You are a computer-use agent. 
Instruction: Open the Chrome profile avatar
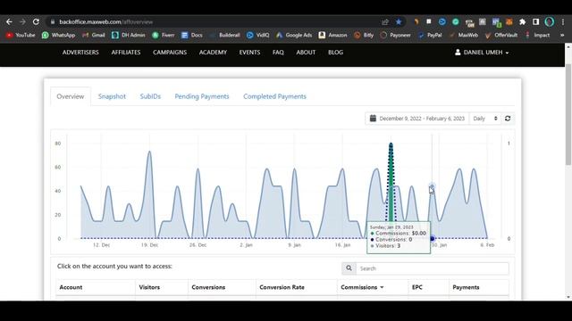pyautogui.click(x=549, y=21)
